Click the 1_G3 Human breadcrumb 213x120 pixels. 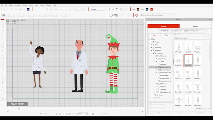(x=178, y=31)
